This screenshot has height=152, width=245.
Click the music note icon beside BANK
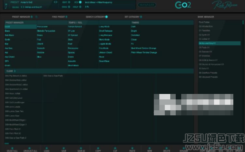coord(6,7)
